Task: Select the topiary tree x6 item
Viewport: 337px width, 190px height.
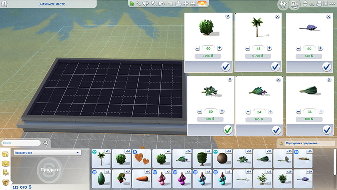Action: click(x=202, y=159)
